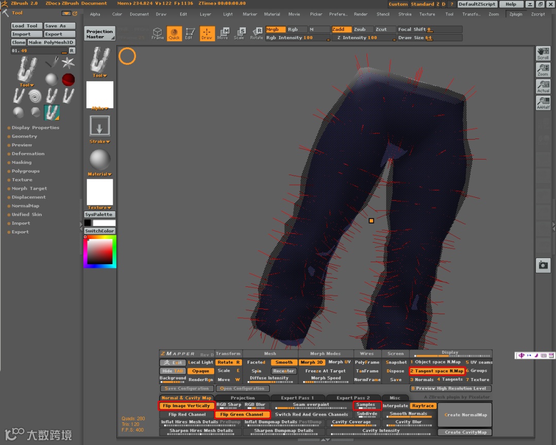Click the AAHalf icon
The width and height of the screenshot is (556, 445).
pyautogui.click(x=543, y=103)
